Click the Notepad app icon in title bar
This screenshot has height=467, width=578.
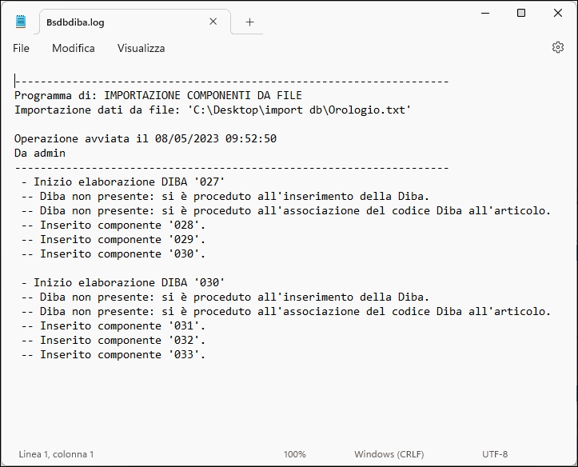pyautogui.click(x=21, y=22)
